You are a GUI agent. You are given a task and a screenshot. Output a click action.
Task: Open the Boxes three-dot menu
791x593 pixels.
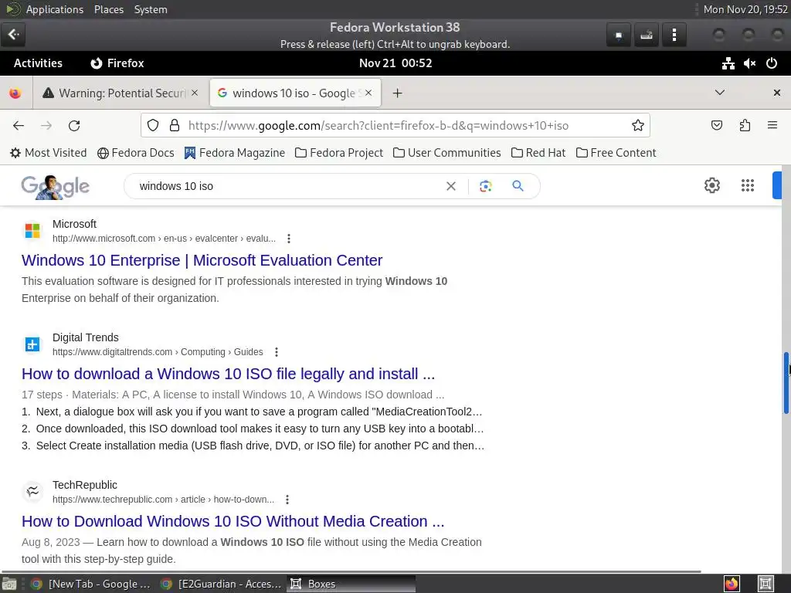674,35
